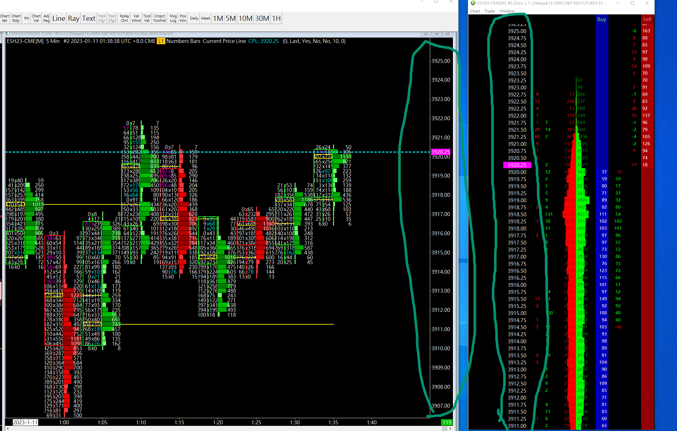Screen dimensions: 677x431
Task: Select the Line drawing tool
Action: 59,18
